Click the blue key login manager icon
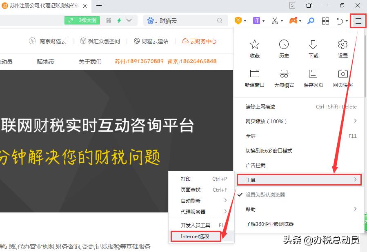The width and height of the screenshot is (367, 252). 311,20
